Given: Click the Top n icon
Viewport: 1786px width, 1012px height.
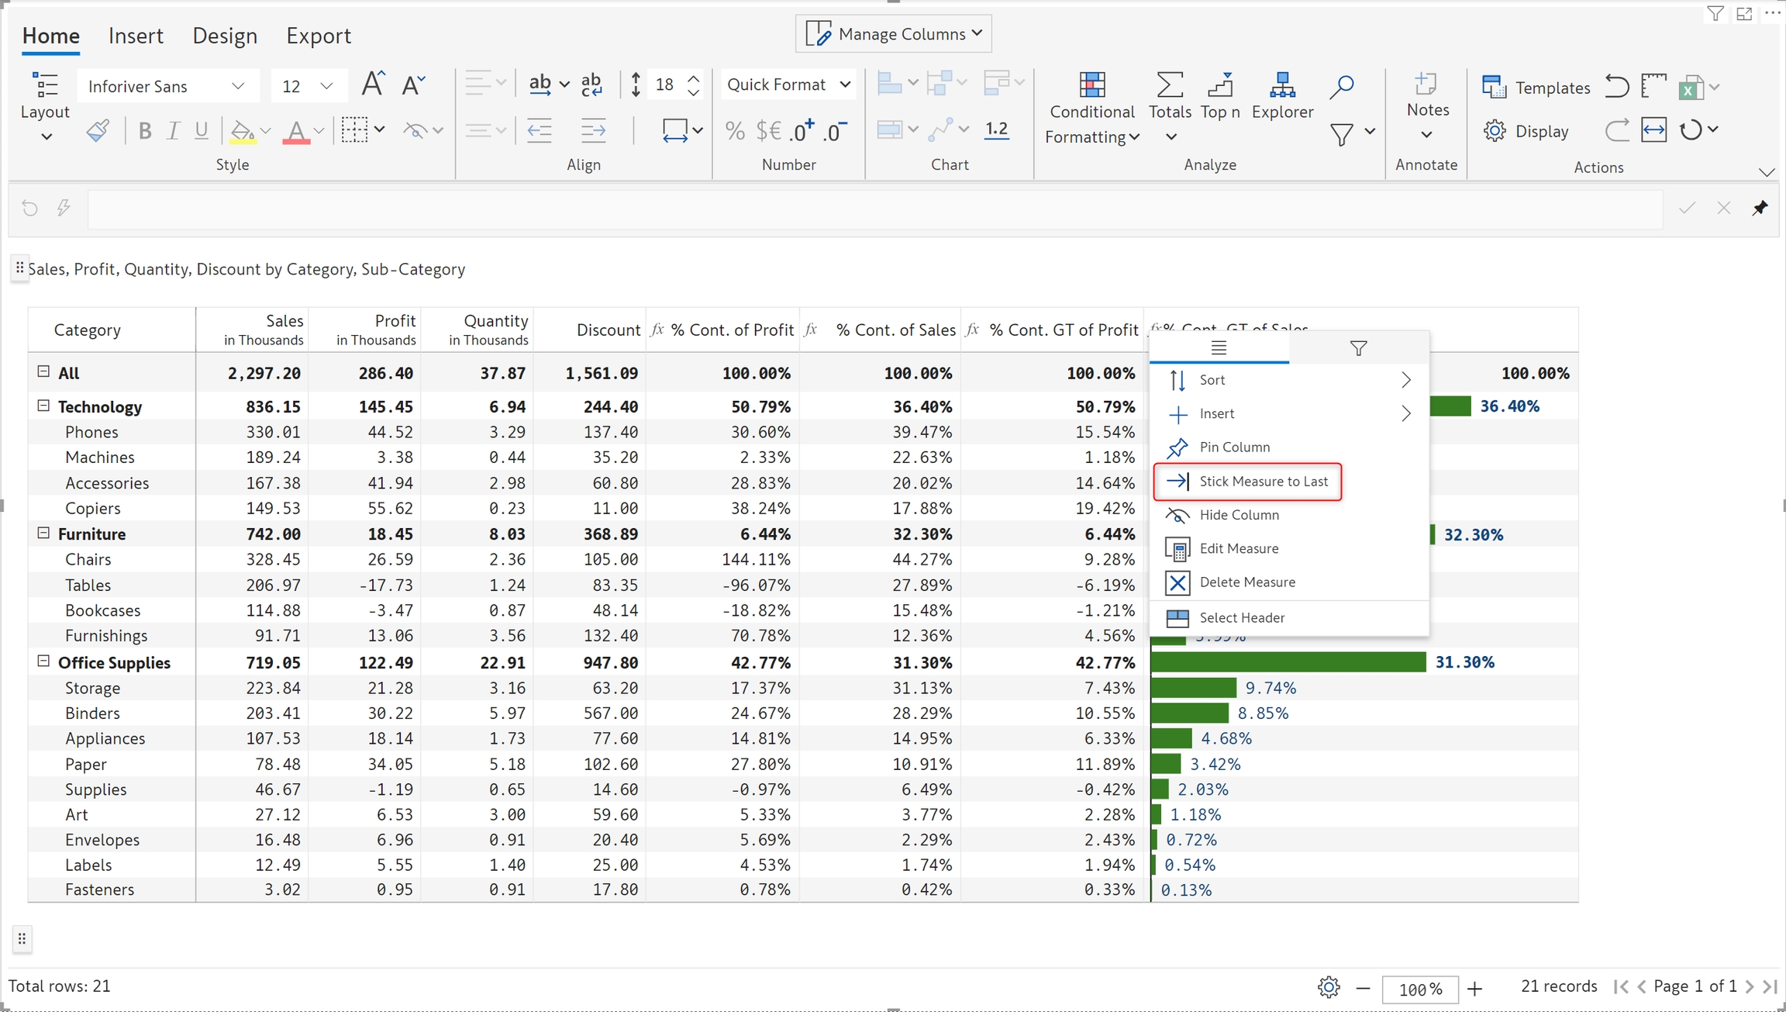Looking at the screenshot, I should (x=1220, y=85).
